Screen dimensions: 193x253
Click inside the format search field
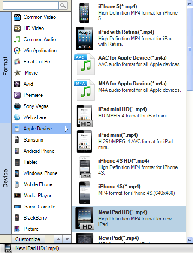pos(31,6)
